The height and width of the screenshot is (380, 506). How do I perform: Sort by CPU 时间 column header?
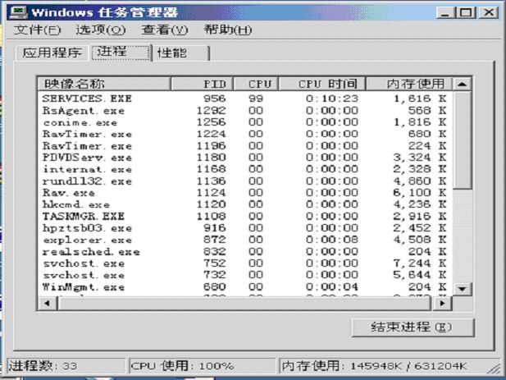coord(322,84)
